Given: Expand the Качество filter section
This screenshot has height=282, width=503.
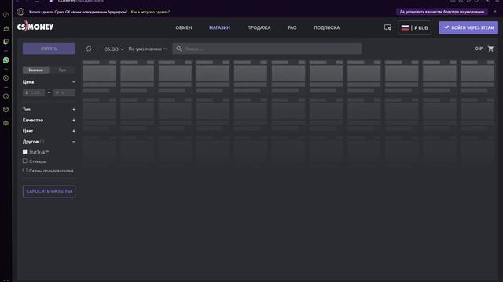Looking at the screenshot, I should pos(74,120).
